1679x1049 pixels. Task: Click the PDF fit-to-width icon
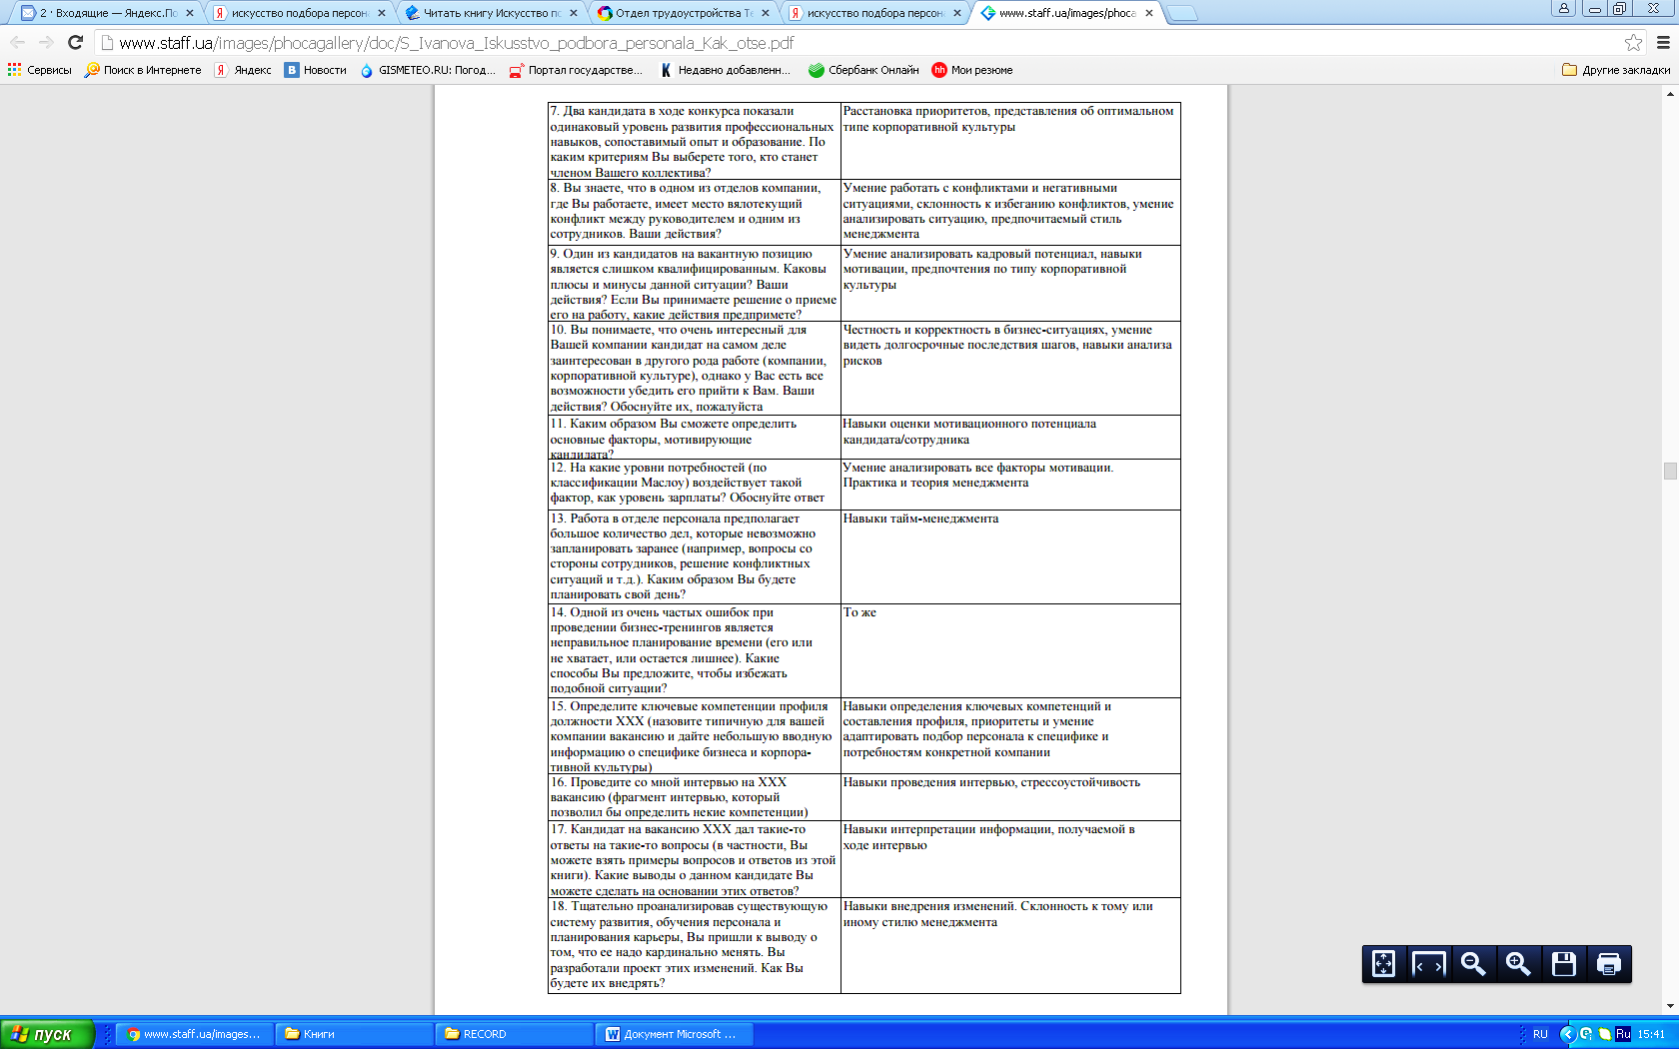(1428, 964)
